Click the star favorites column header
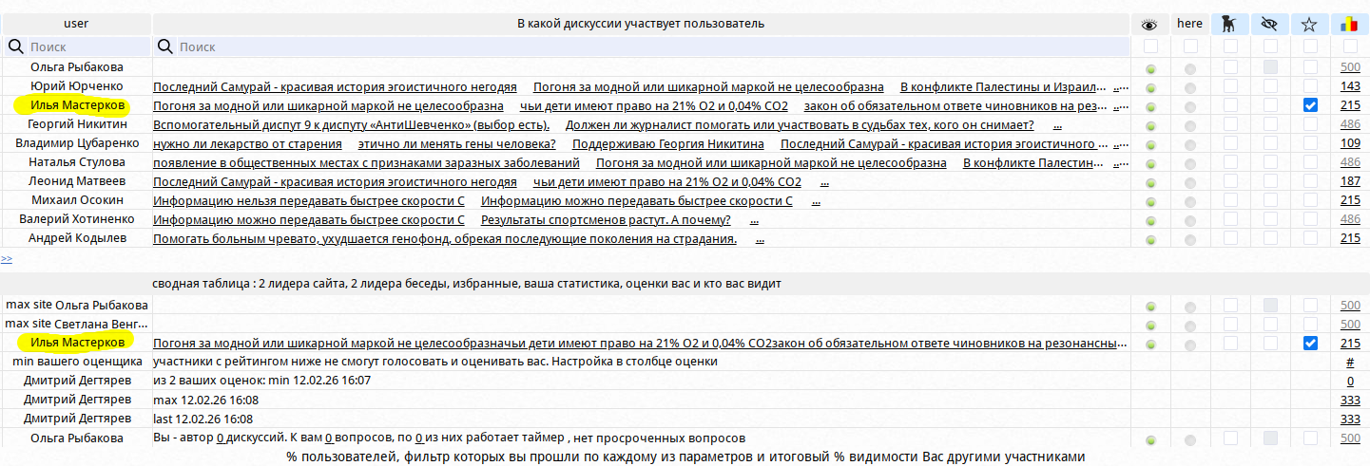Screen dimensions: 1370x466 click(1310, 24)
